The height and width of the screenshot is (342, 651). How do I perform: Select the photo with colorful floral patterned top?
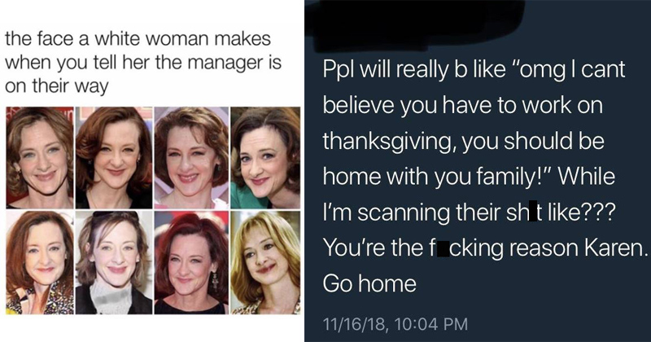40,262
